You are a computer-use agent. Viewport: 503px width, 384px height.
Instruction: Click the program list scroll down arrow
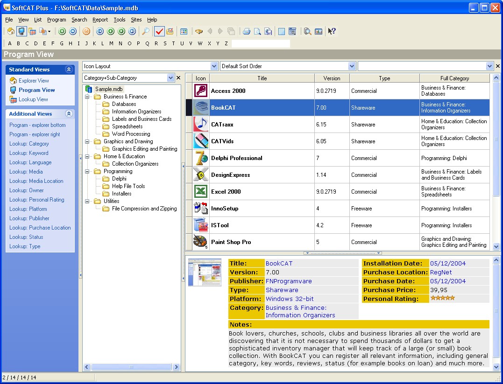(x=496, y=246)
